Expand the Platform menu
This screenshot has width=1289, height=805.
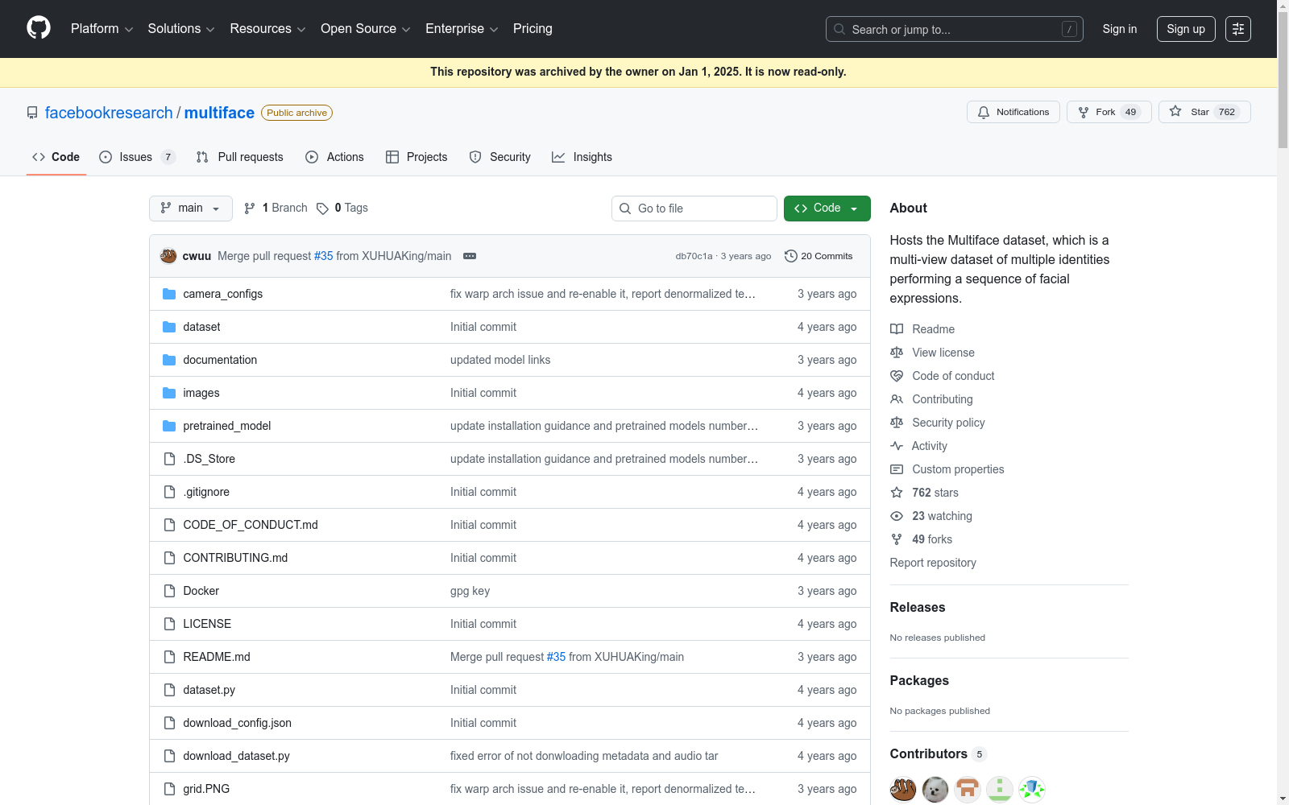point(102,29)
